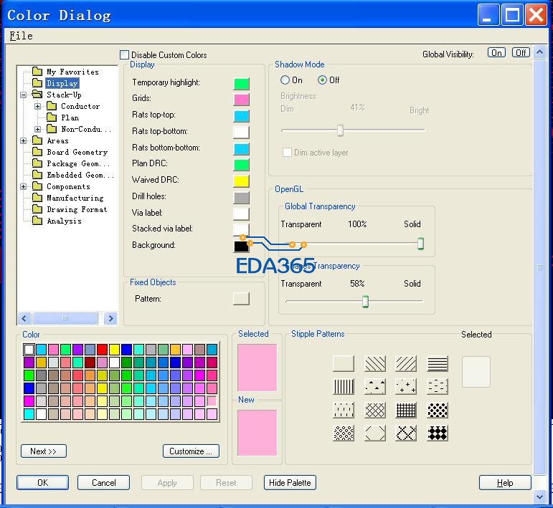Click the OK button
The image size is (553, 508).
pos(42,483)
